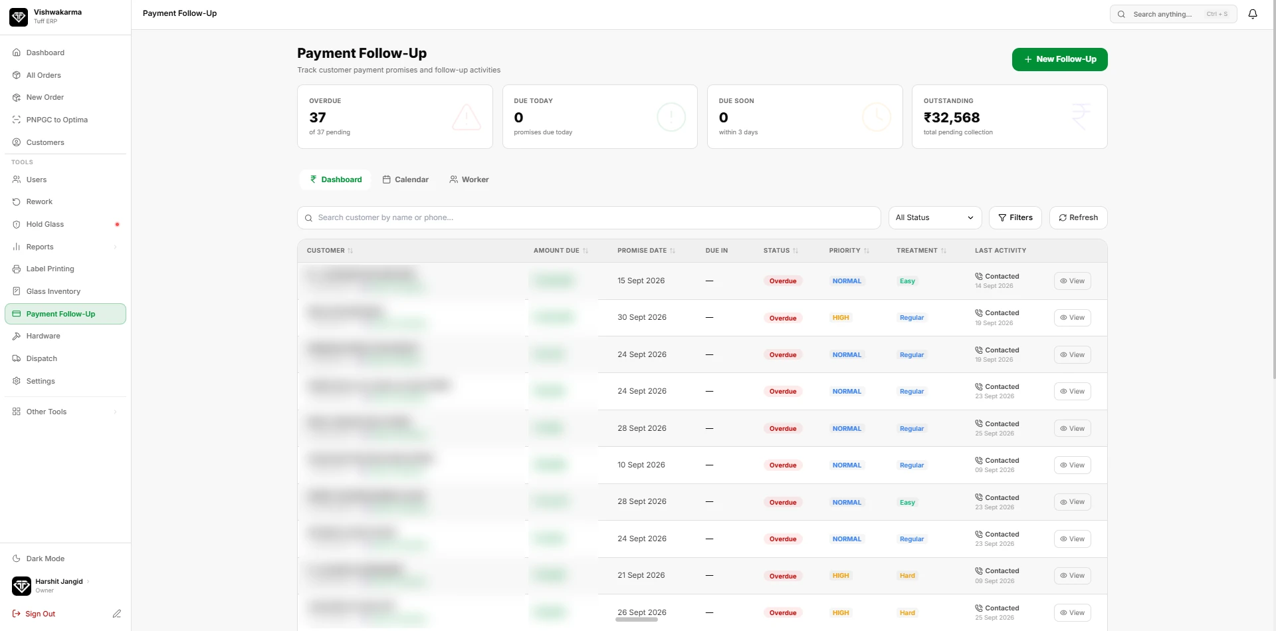Click the rupee icon on Outstanding card
Viewport: 1276px width, 631px height.
[x=1081, y=116]
